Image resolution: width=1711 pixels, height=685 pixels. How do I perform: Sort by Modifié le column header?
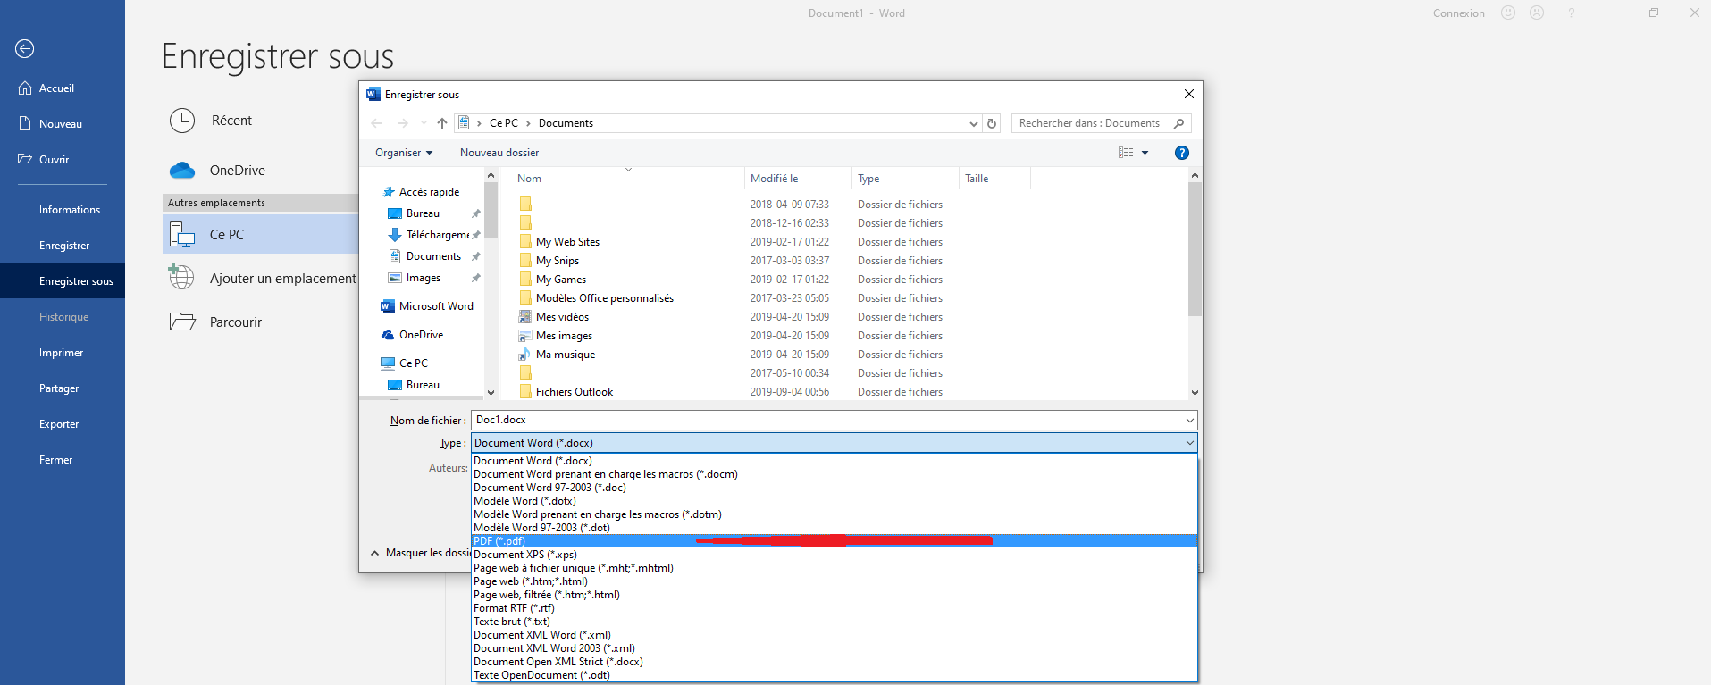coord(797,179)
